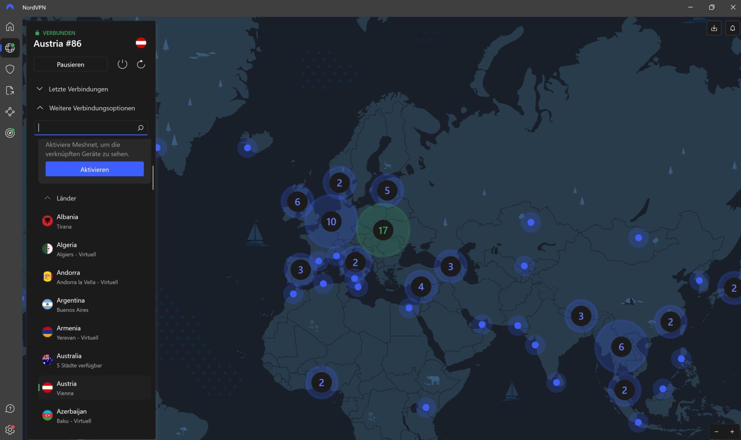The width and height of the screenshot is (741, 440).
Task: Click the disconnect power icon
Action: tap(122, 64)
